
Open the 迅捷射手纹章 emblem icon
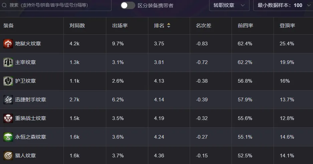(8, 100)
